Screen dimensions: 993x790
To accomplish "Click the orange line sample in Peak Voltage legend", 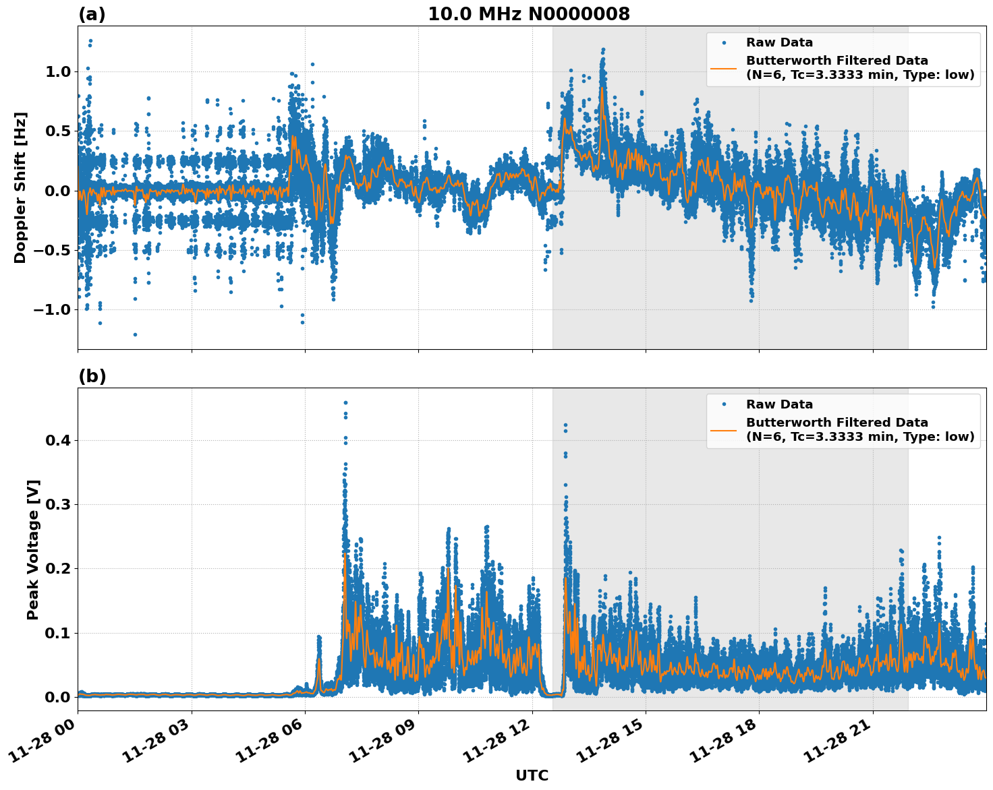I will point(725,430).
